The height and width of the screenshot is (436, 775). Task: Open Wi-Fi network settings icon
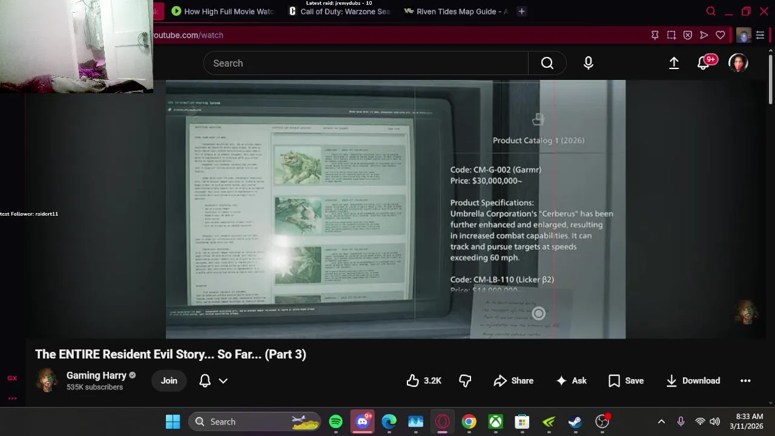pyautogui.click(x=700, y=421)
